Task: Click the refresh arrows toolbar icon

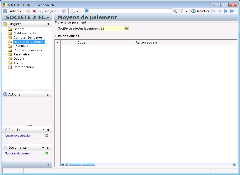Action: click(64, 11)
